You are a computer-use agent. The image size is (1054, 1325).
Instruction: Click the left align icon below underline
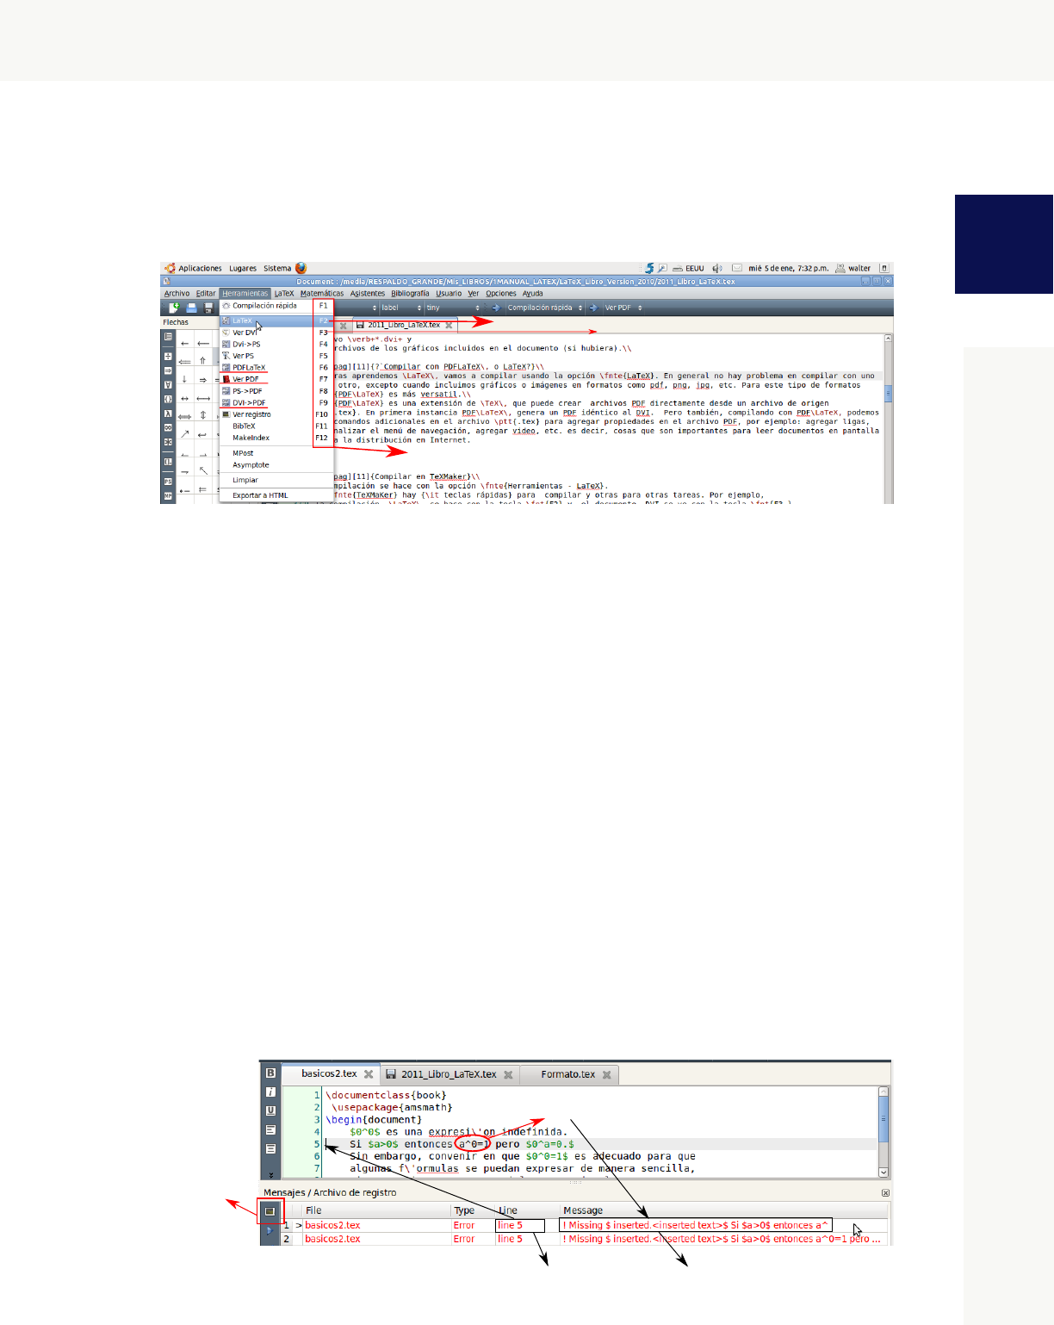click(x=270, y=1130)
